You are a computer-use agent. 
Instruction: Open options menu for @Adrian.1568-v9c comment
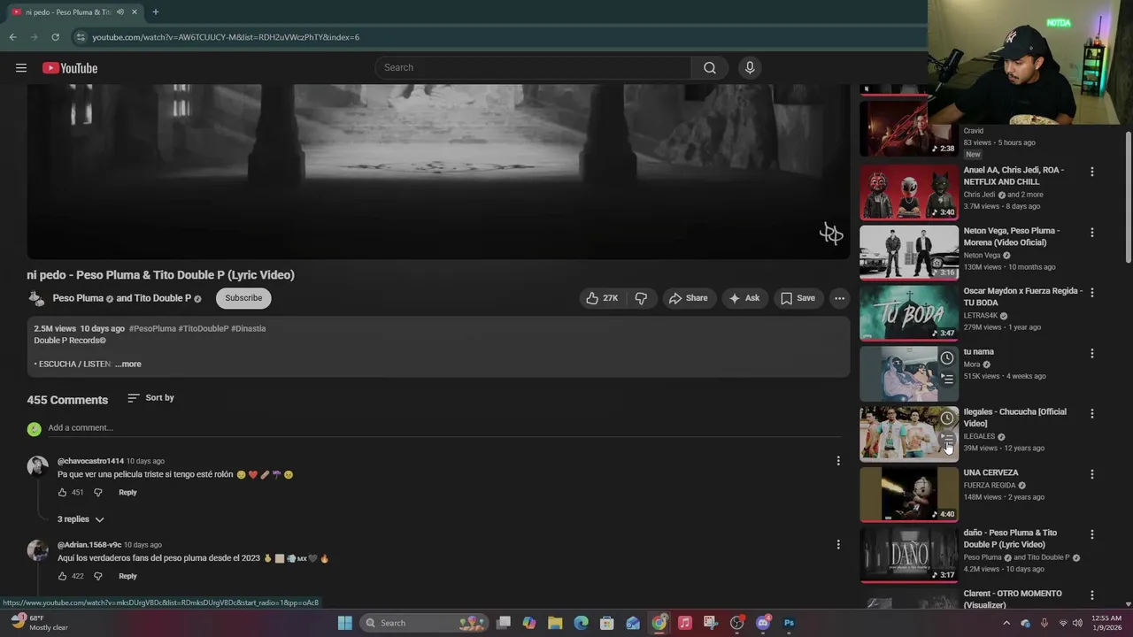point(838,545)
